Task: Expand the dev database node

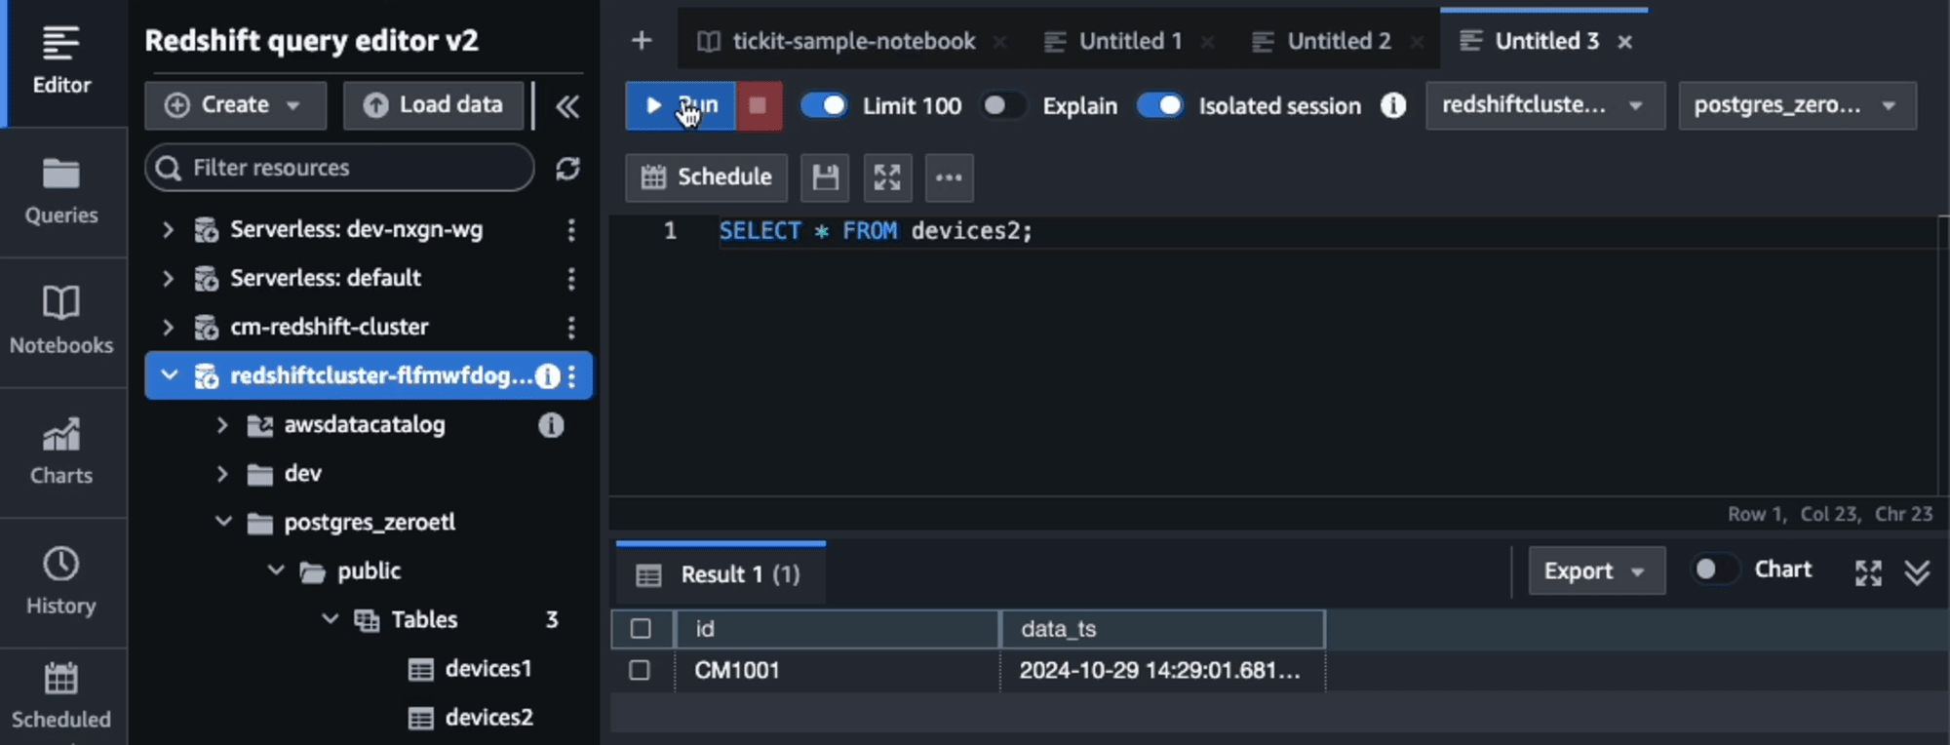Action: (x=222, y=474)
